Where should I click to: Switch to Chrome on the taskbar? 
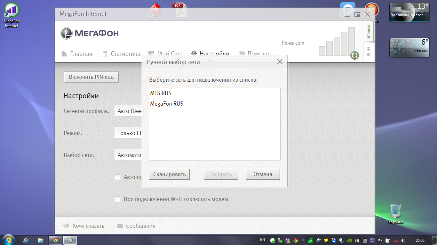(55, 240)
